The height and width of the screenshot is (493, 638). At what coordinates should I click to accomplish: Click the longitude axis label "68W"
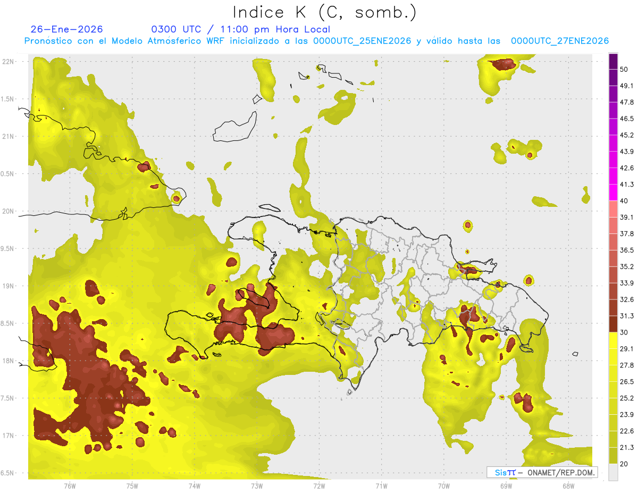(568, 487)
